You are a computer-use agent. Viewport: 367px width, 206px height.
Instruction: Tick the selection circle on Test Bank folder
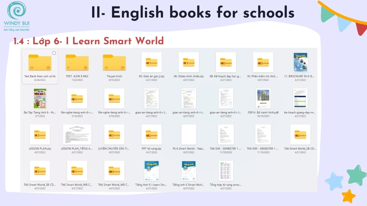point(54,53)
